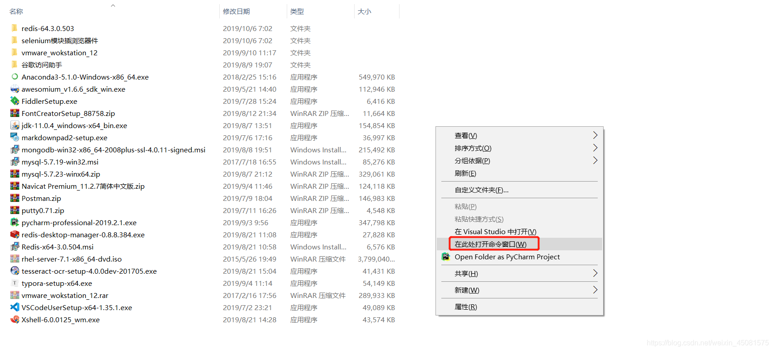Click the redis-desktop-manager exe icon
Viewport: 773px width, 351px height.
(x=15, y=235)
